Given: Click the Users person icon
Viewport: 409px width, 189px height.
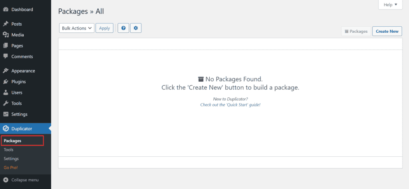Looking at the screenshot, I should [6, 93].
